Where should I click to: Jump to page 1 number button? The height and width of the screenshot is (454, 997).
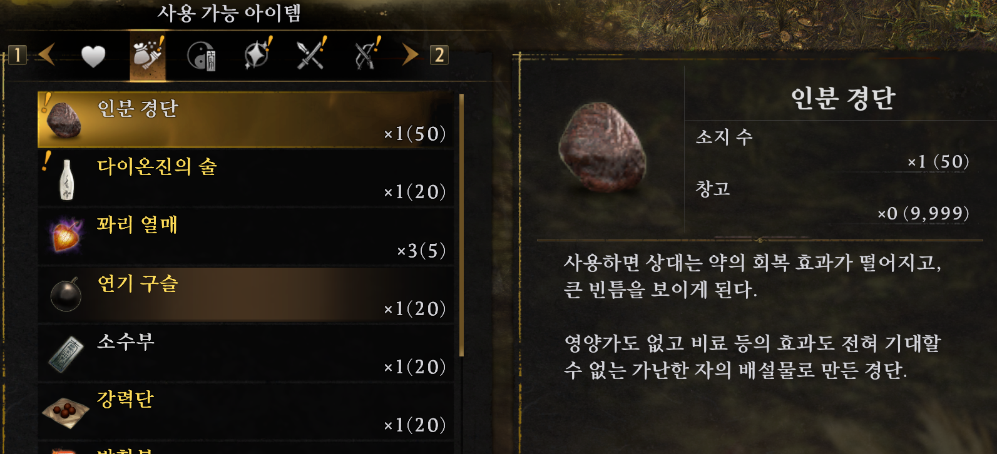(18, 55)
